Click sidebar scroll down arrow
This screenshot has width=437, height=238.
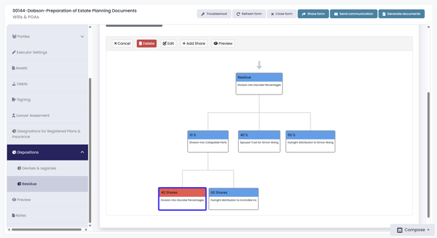[x=90, y=226]
